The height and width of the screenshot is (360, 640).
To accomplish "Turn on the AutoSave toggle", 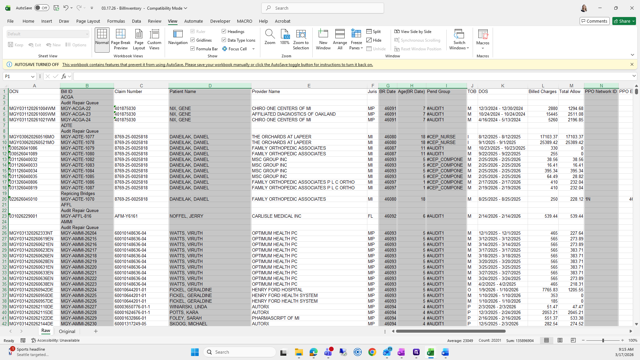I will pos(42,8).
